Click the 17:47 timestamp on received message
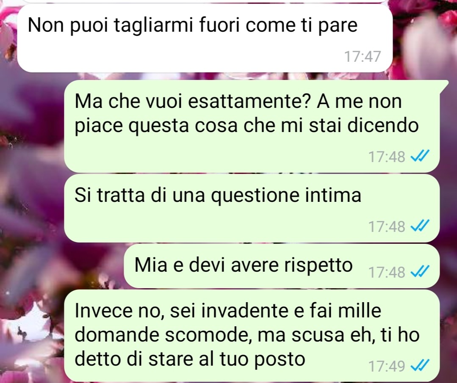This screenshot has height=383, width=457. [x=363, y=57]
